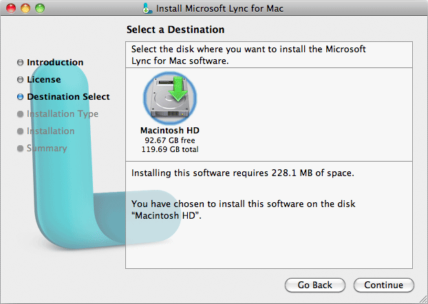The height and width of the screenshot is (304, 428).
Task: Click the 'Select a Destination' heading
Action: pos(175,30)
